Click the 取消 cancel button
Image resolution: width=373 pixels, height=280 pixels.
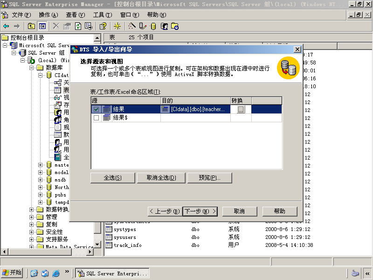click(240, 211)
